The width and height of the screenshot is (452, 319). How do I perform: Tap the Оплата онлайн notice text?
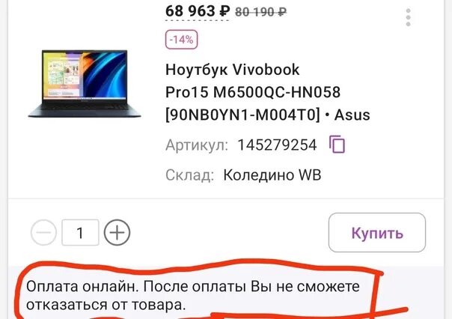(x=193, y=296)
